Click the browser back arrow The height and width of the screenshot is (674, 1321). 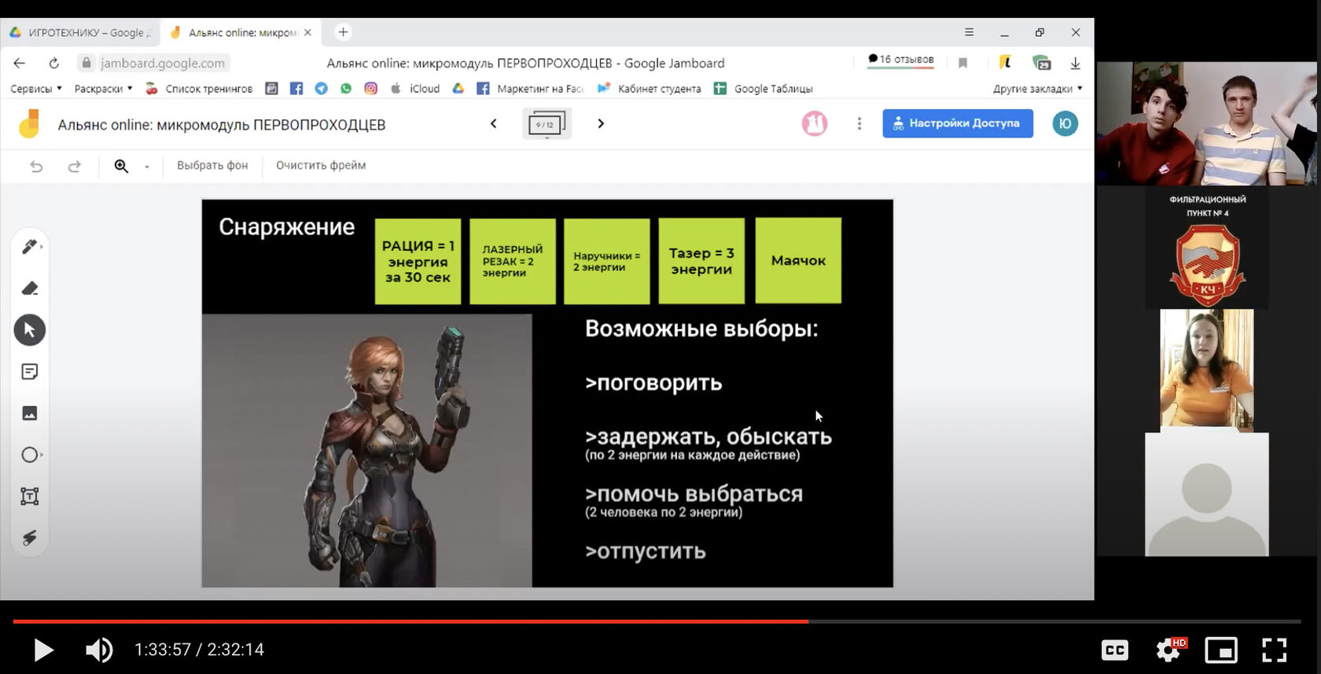click(x=20, y=63)
